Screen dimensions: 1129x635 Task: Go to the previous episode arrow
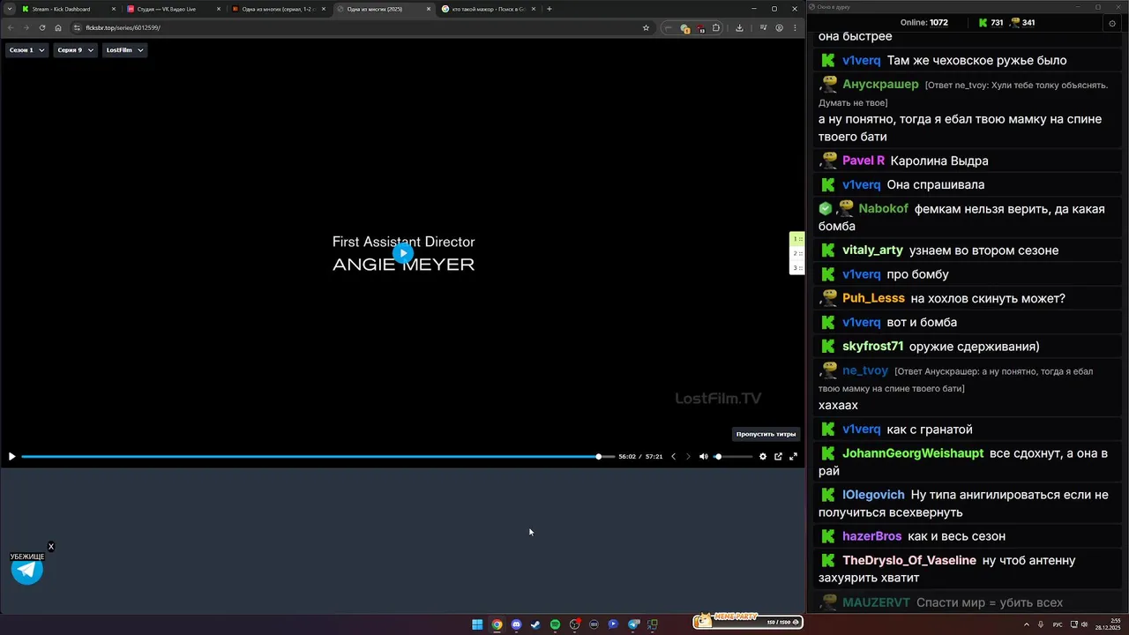673,456
